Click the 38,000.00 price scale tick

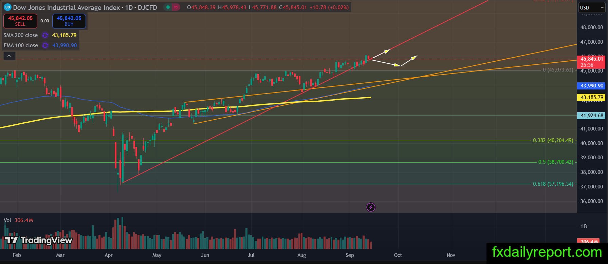592,172
